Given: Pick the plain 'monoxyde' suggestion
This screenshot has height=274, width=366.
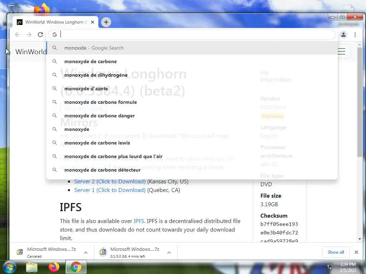Looking at the screenshot, I should coord(192,129).
